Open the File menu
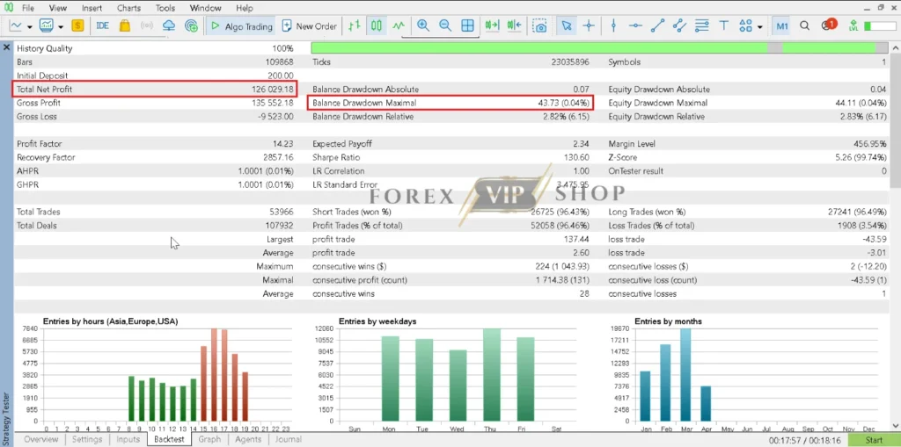This screenshot has height=447, width=901. (27, 8)
